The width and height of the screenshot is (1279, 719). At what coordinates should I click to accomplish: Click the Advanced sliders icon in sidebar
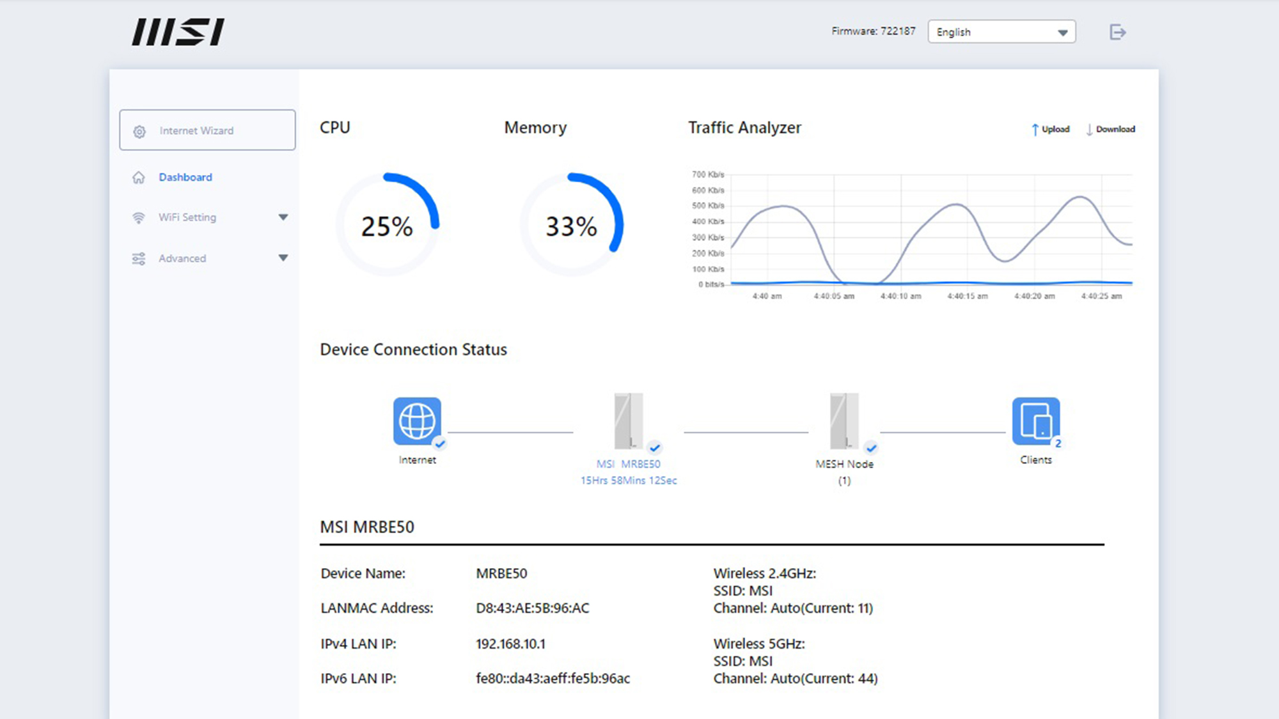point(139,258)
